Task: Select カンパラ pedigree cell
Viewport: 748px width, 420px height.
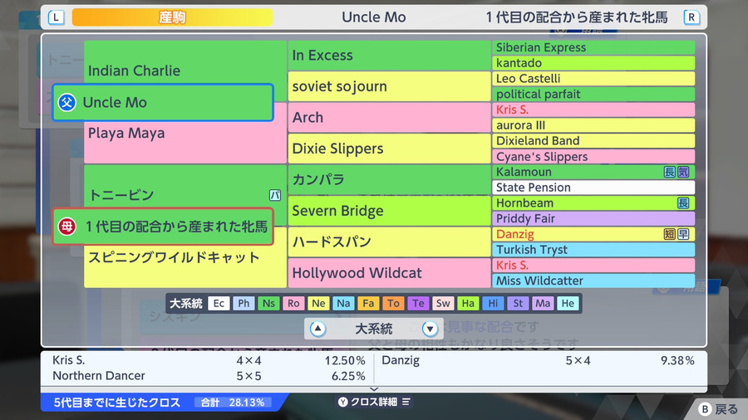Action: pyautogui.click(x=389, y=179)
